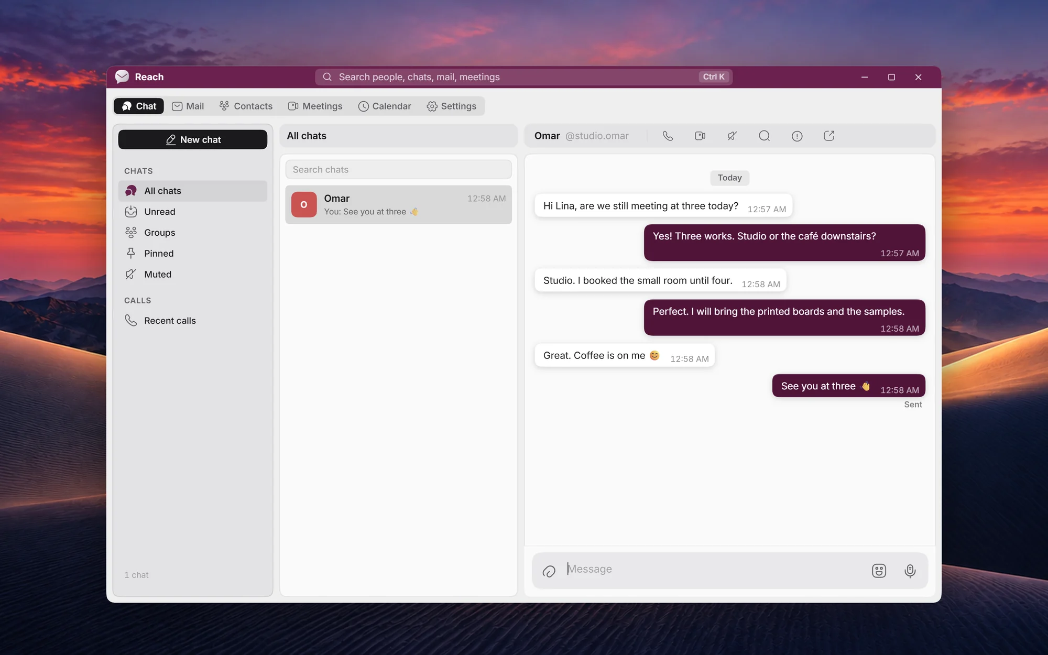
Task: Start a video call with Omar
Action: pyautogui.click(x=700, y=136)
